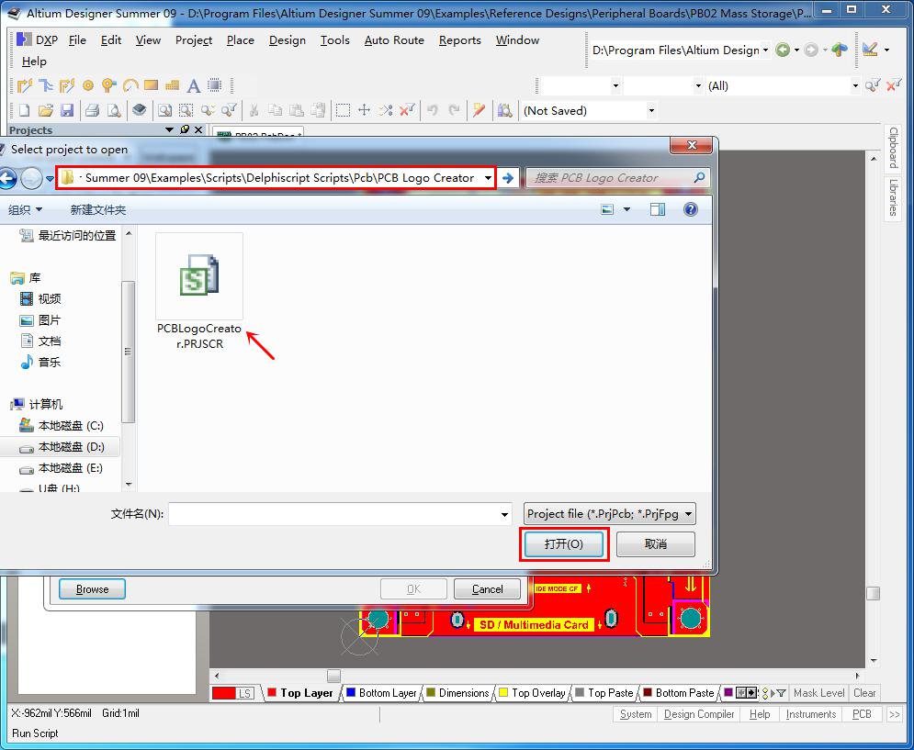This screenshot has width=914, height=750.
Task: Open the Reports menu
Action: tap(460, 39)
